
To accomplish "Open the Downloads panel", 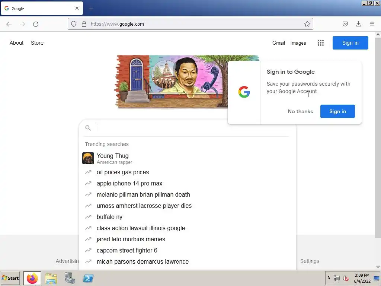I will (x=358, y=24).
